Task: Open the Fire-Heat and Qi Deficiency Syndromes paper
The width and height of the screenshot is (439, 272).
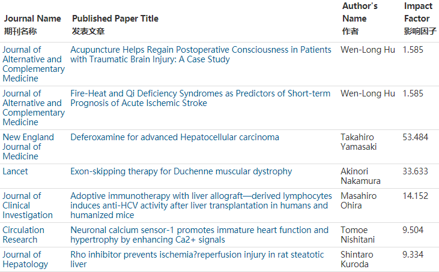Action: pyautogui.click(x=201, y=98)
